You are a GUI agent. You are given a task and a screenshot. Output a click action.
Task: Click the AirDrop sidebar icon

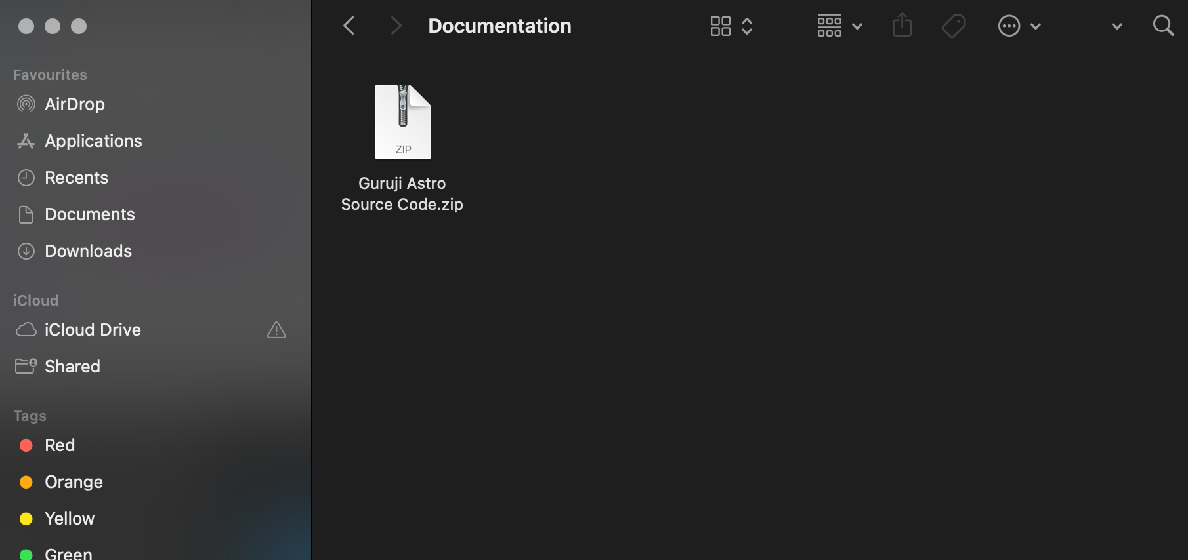(26, 104)
